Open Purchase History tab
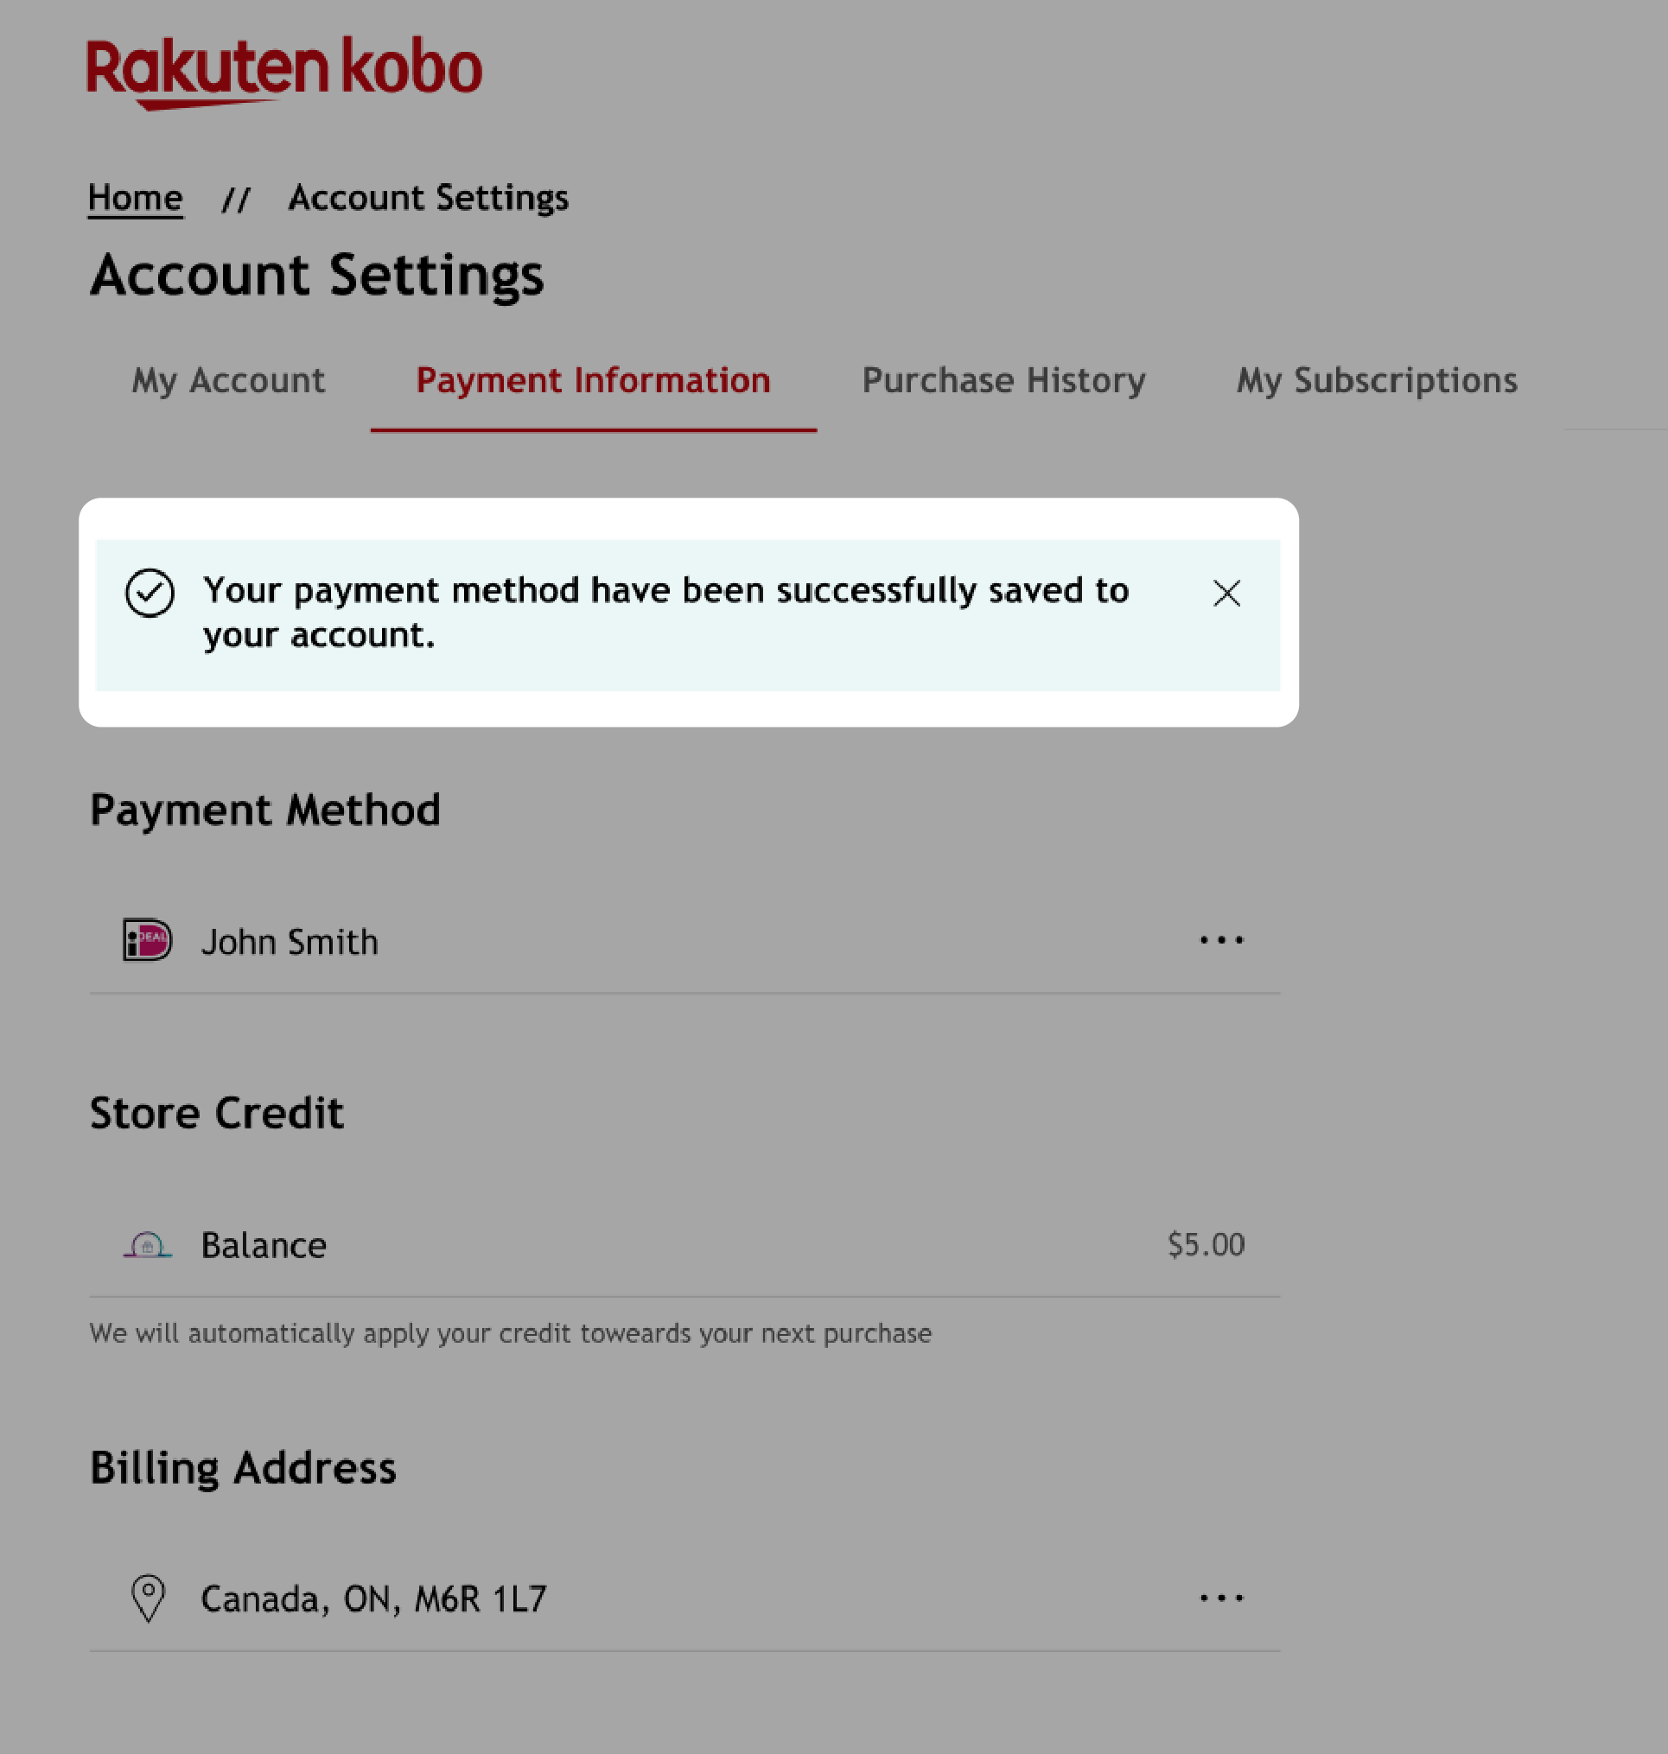Viewport: 1668px width, 1754px height. point(1004,380)
